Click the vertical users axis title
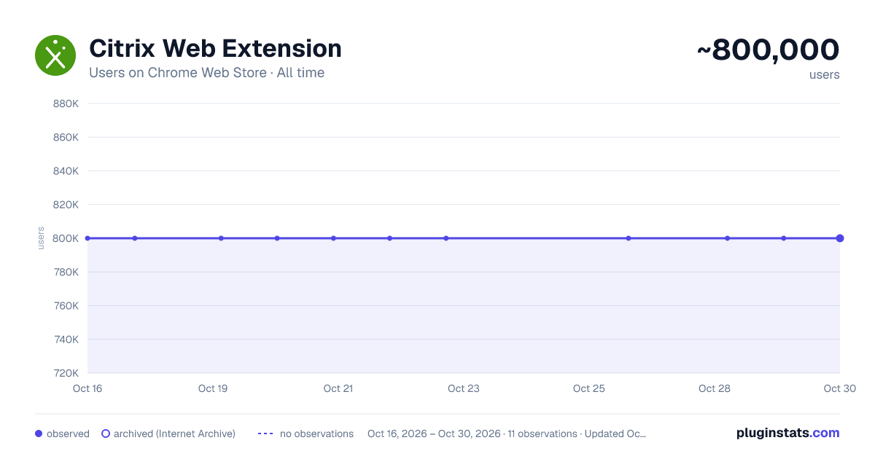Screen dimensions: 875x459 [41, 238]
